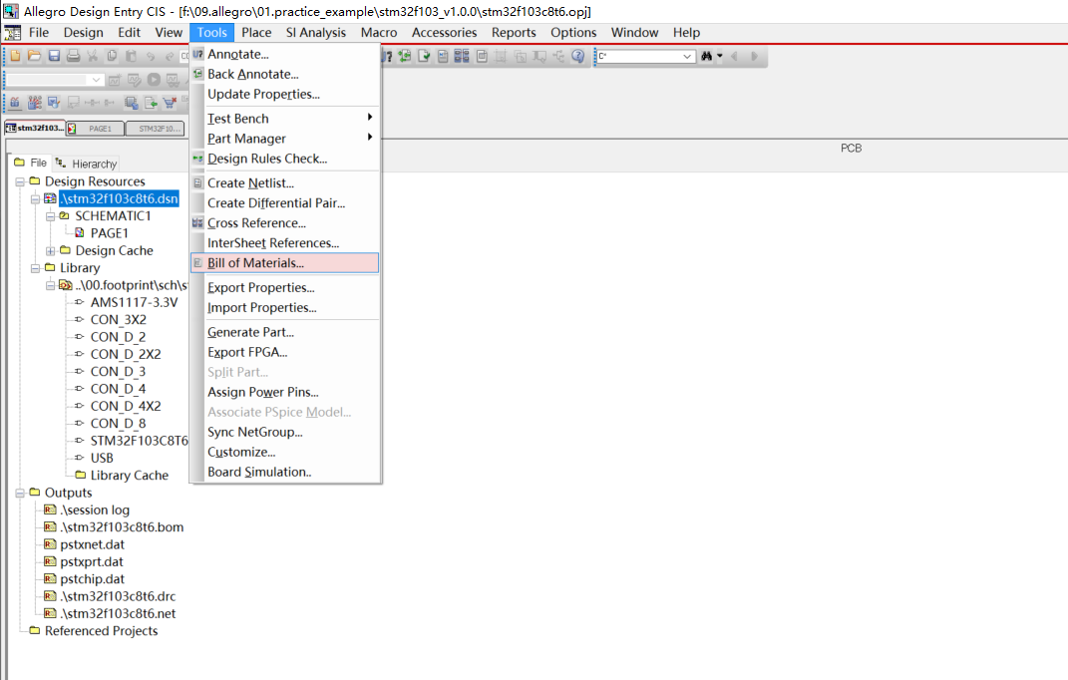Select CON_3X2 library part

(119, 319)
